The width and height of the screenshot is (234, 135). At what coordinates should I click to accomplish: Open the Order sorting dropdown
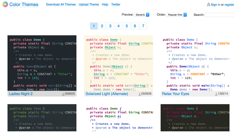[177, 15]
